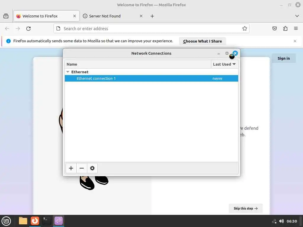The height and width of the screenshot is (227, 303).
Task: Bookmark this page with star icon
Action: coord(244,29)
